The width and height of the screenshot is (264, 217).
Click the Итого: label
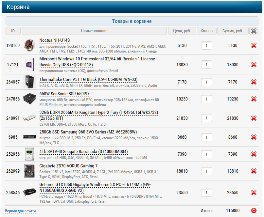(x=206, y=210)
